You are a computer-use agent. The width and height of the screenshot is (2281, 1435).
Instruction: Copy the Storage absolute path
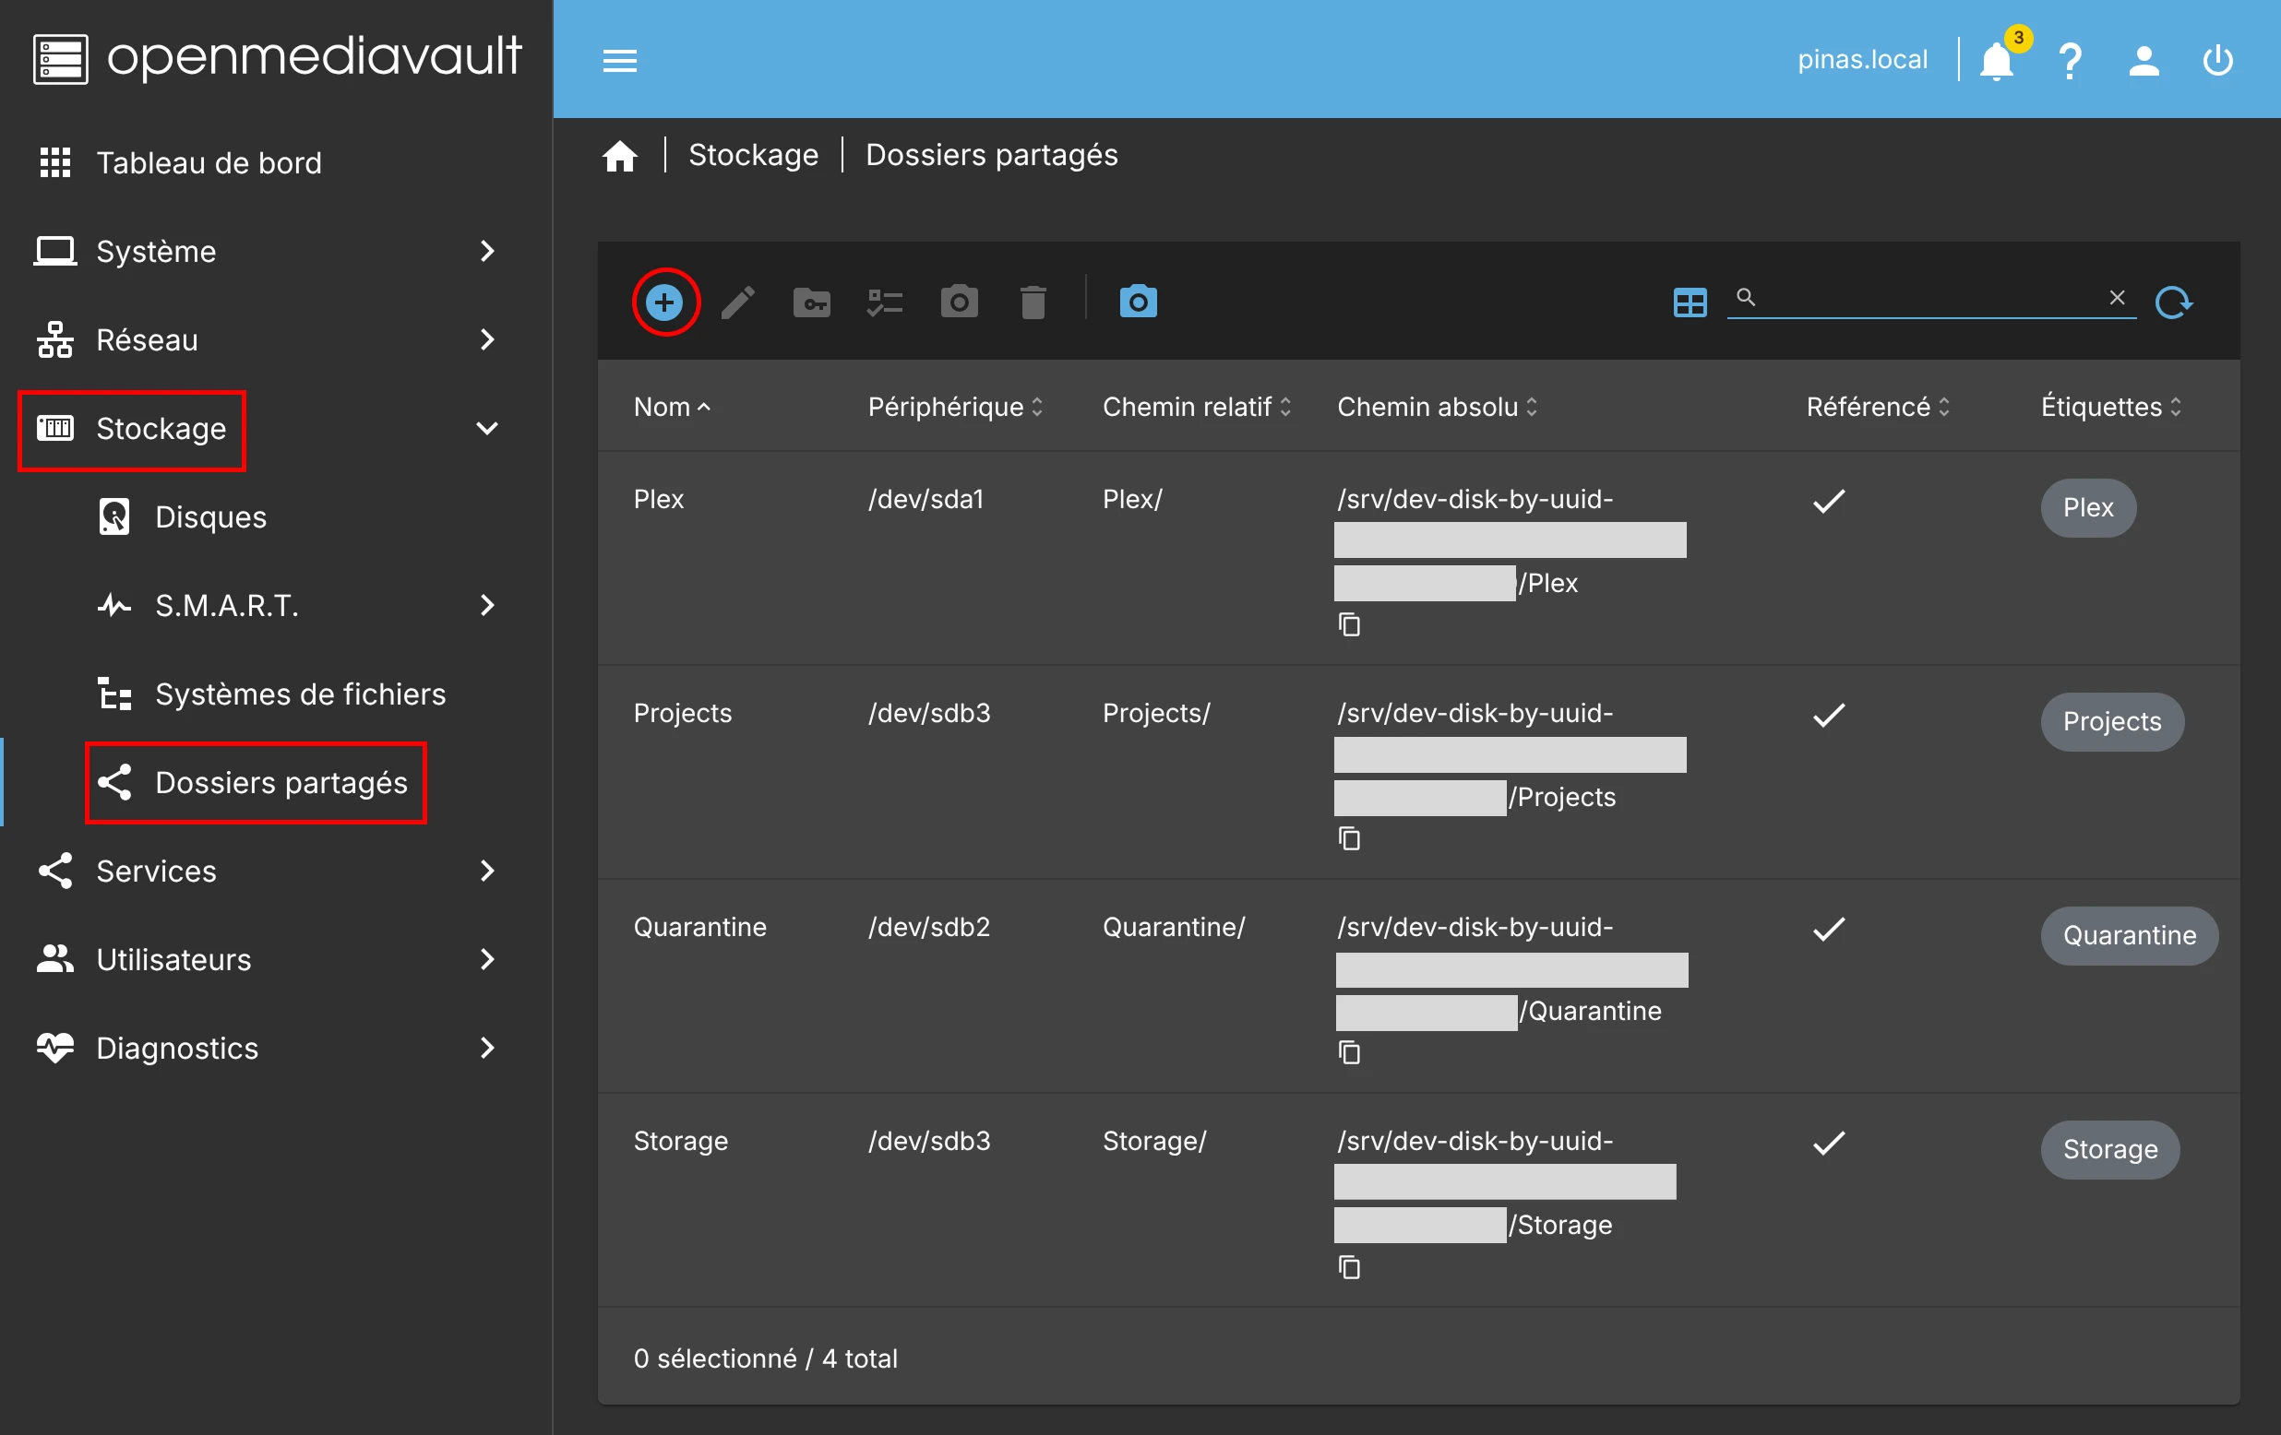tap(1349, 1267)
